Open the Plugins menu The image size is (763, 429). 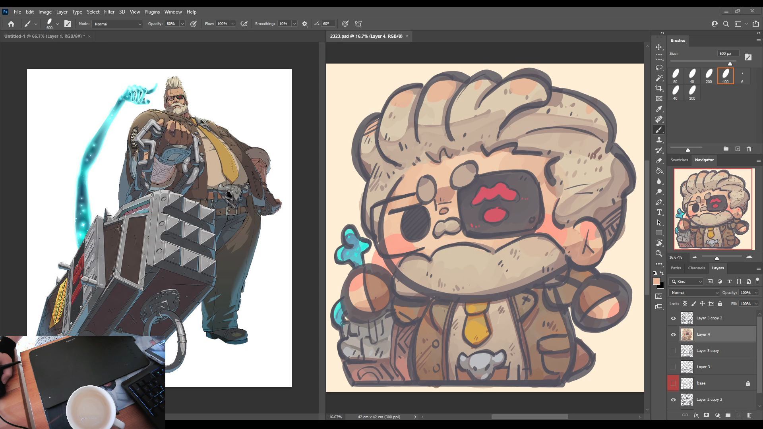click(x=152, y=12)
